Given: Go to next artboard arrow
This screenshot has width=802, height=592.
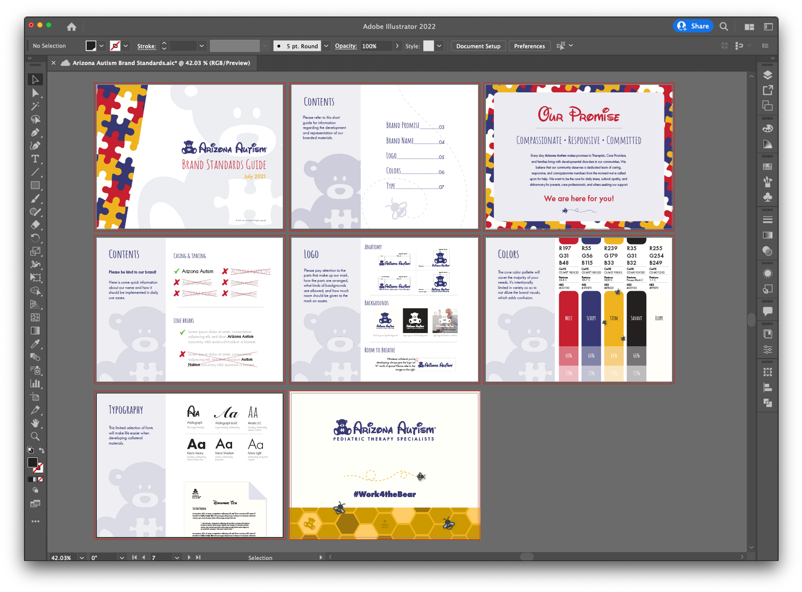Looking at the screenshot, I should (189, 558).
